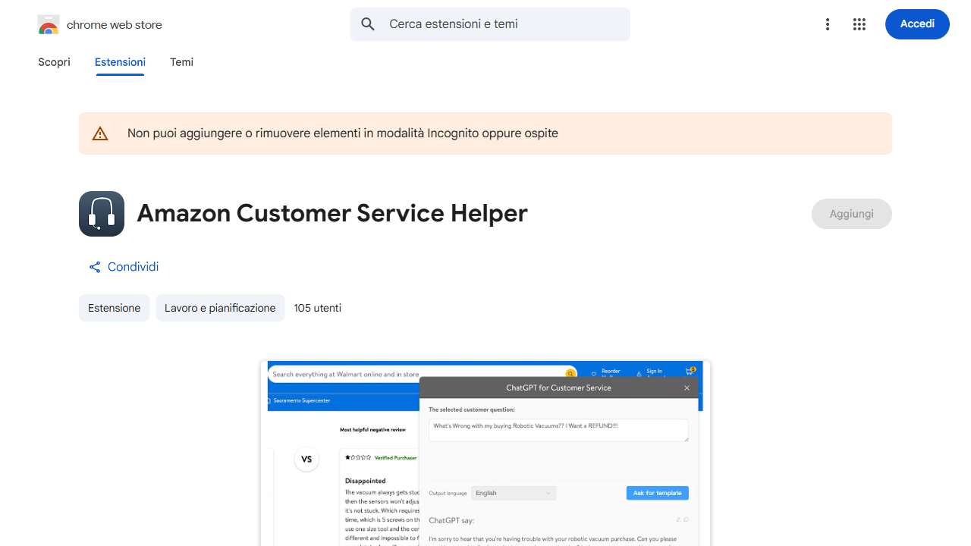Click the Chrome Web Store logo
The width and height of the screenshot is (971, 546).
48,24
